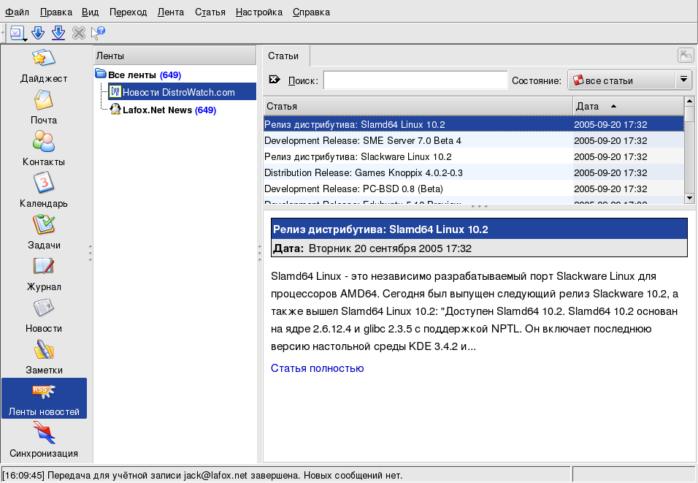Open the Статья menu
The height and width of the screenshot is (483, 698).
click(x=210, y=12)
